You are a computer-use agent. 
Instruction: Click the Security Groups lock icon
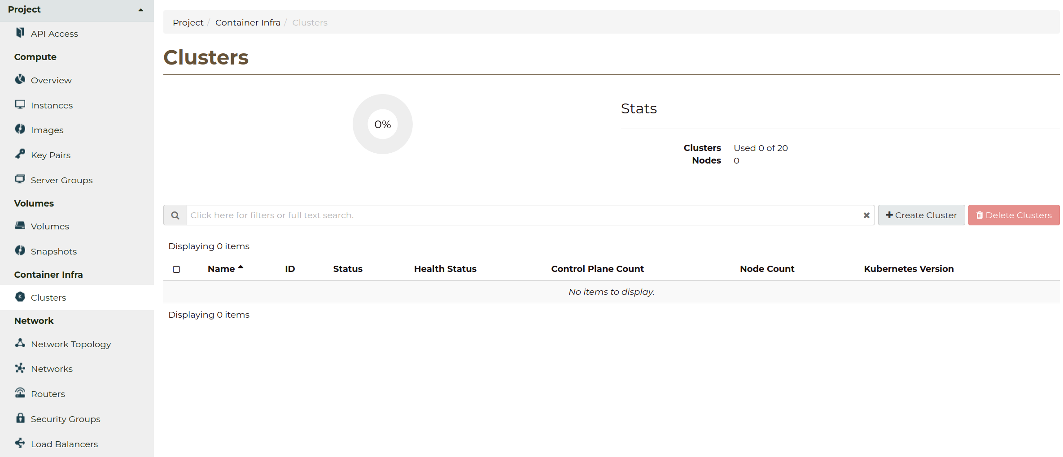(20, 418)
